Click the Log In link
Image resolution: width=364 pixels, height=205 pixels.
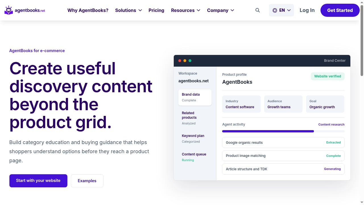pos(307,10)
